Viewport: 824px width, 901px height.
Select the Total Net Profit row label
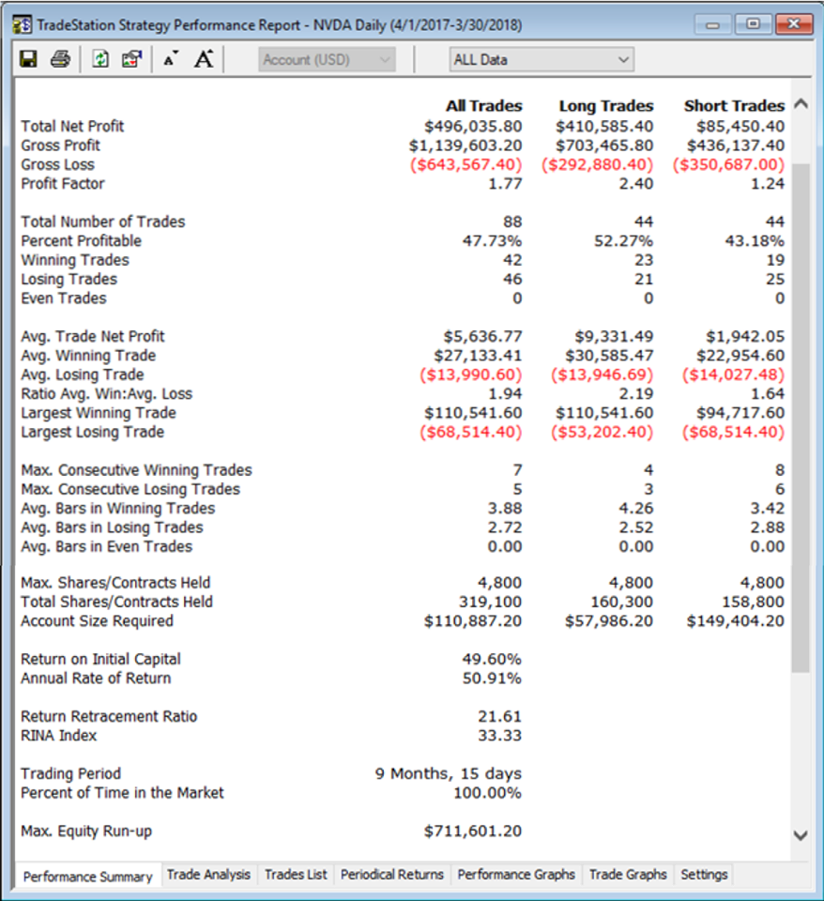pyautogui.click(x=72, y=127)
